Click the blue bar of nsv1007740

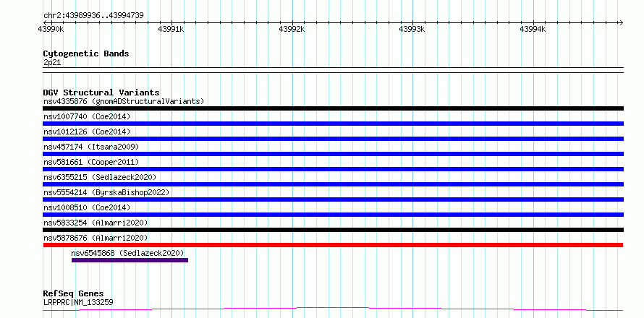click(333, 124)
